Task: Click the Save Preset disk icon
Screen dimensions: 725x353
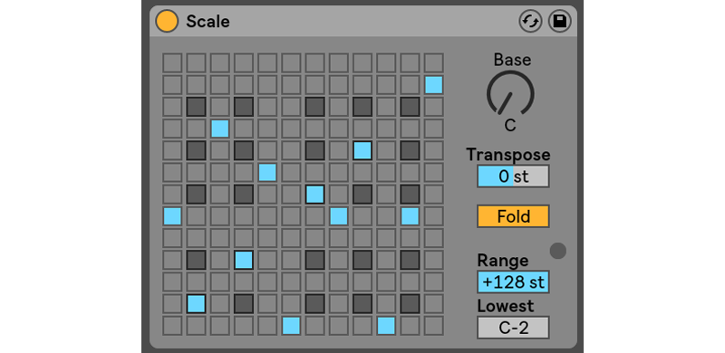Action: click(x=559, y=22)
